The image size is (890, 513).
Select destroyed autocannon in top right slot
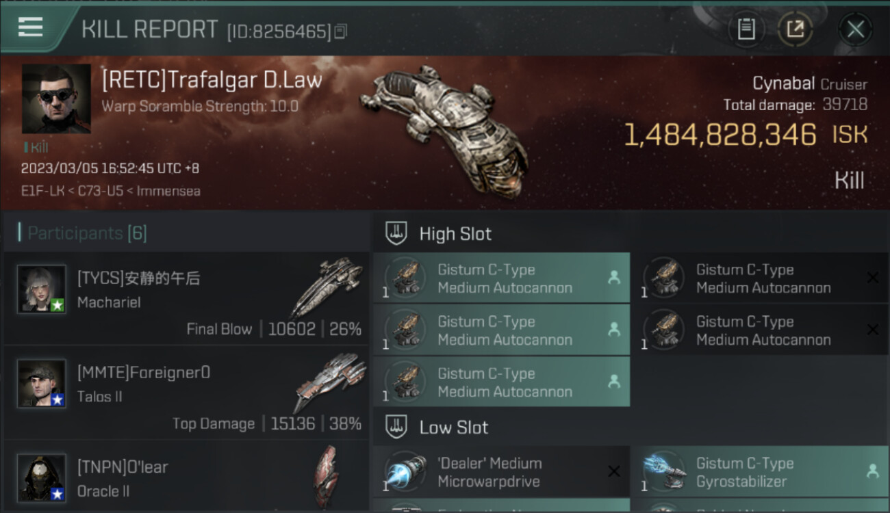click(x=761, y=278)
